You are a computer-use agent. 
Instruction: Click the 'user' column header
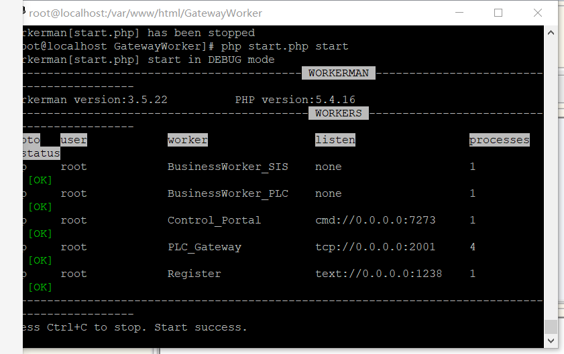(74, 140)
